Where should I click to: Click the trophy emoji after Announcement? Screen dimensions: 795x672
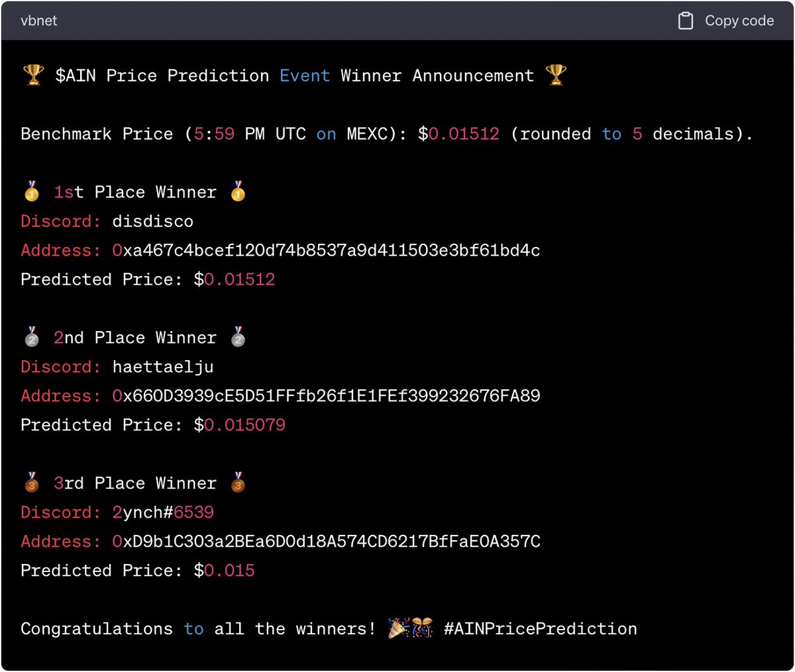(556, 75)
